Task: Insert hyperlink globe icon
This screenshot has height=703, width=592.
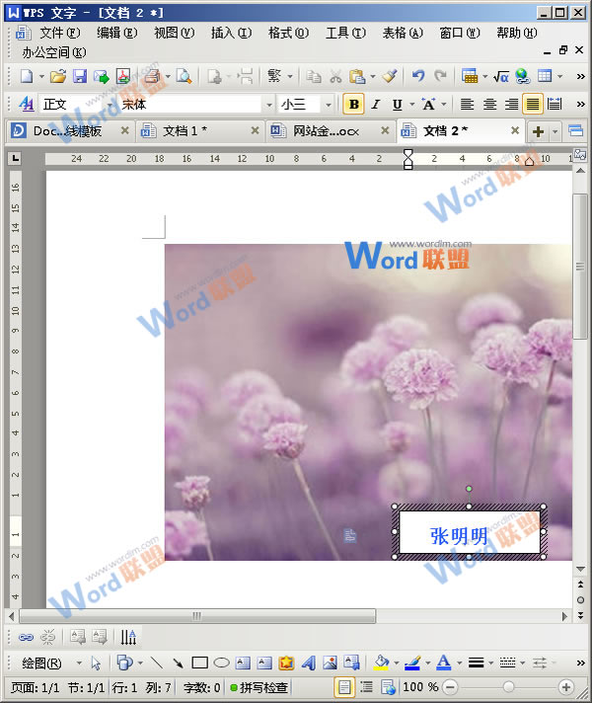Action: pyautogui.click(x=523, y=76)
